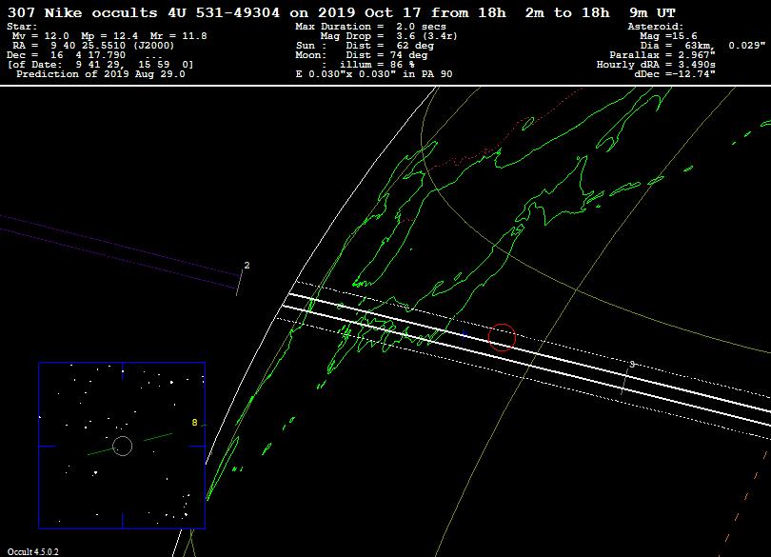Click the 'Parallax = 2.967"' line
771x557 pixels.
pyautogui.click(x=662, y=55)
